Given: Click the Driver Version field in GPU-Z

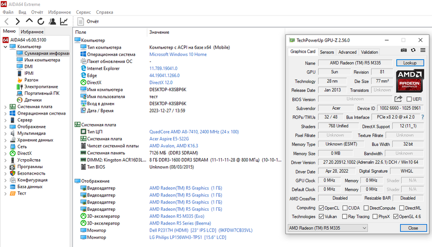Looking at the screenshot, I should click(370, 162).
